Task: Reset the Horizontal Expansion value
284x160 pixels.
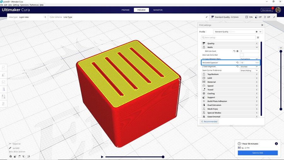Action: coord(237,63)
